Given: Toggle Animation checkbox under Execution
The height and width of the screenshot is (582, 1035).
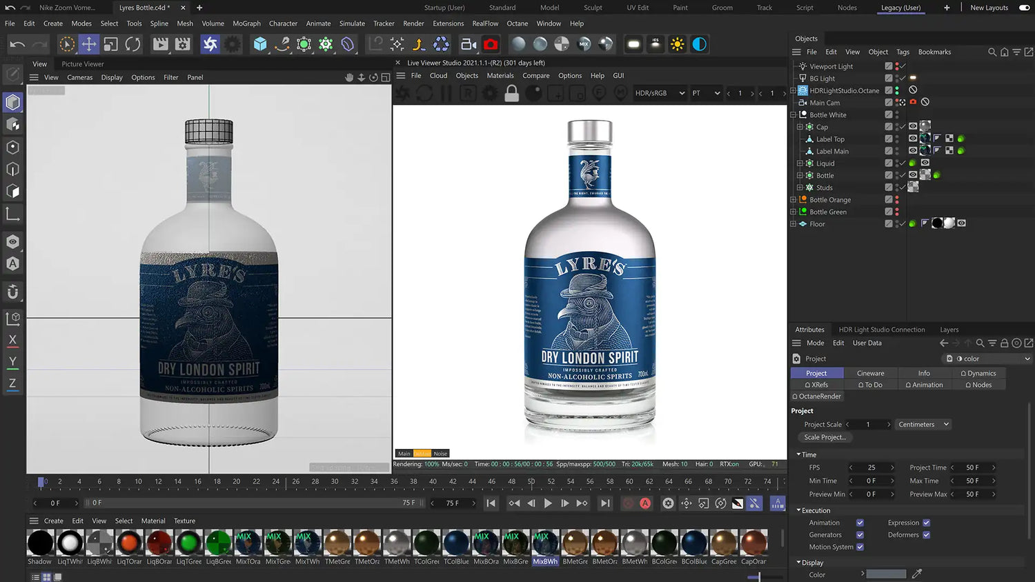Looking at the screenshot, I should pyautogui.click(x=860, y=523).
